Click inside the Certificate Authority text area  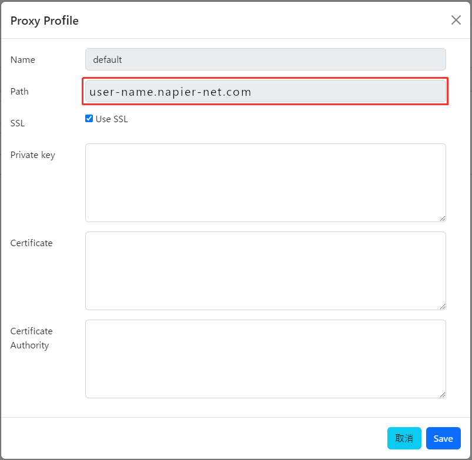265,359
